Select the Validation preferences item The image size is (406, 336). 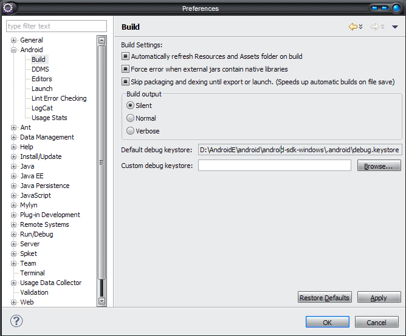[34, 292]
